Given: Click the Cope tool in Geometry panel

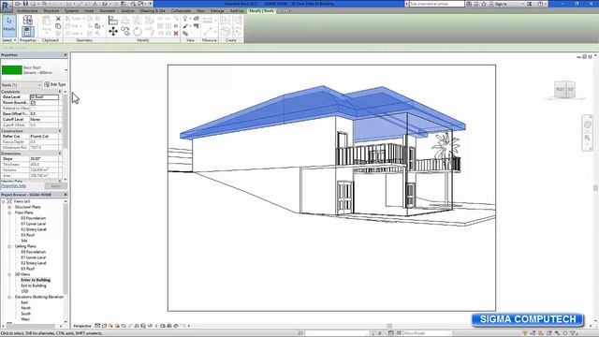Looking at the screenshot, I should coord(73,19).
